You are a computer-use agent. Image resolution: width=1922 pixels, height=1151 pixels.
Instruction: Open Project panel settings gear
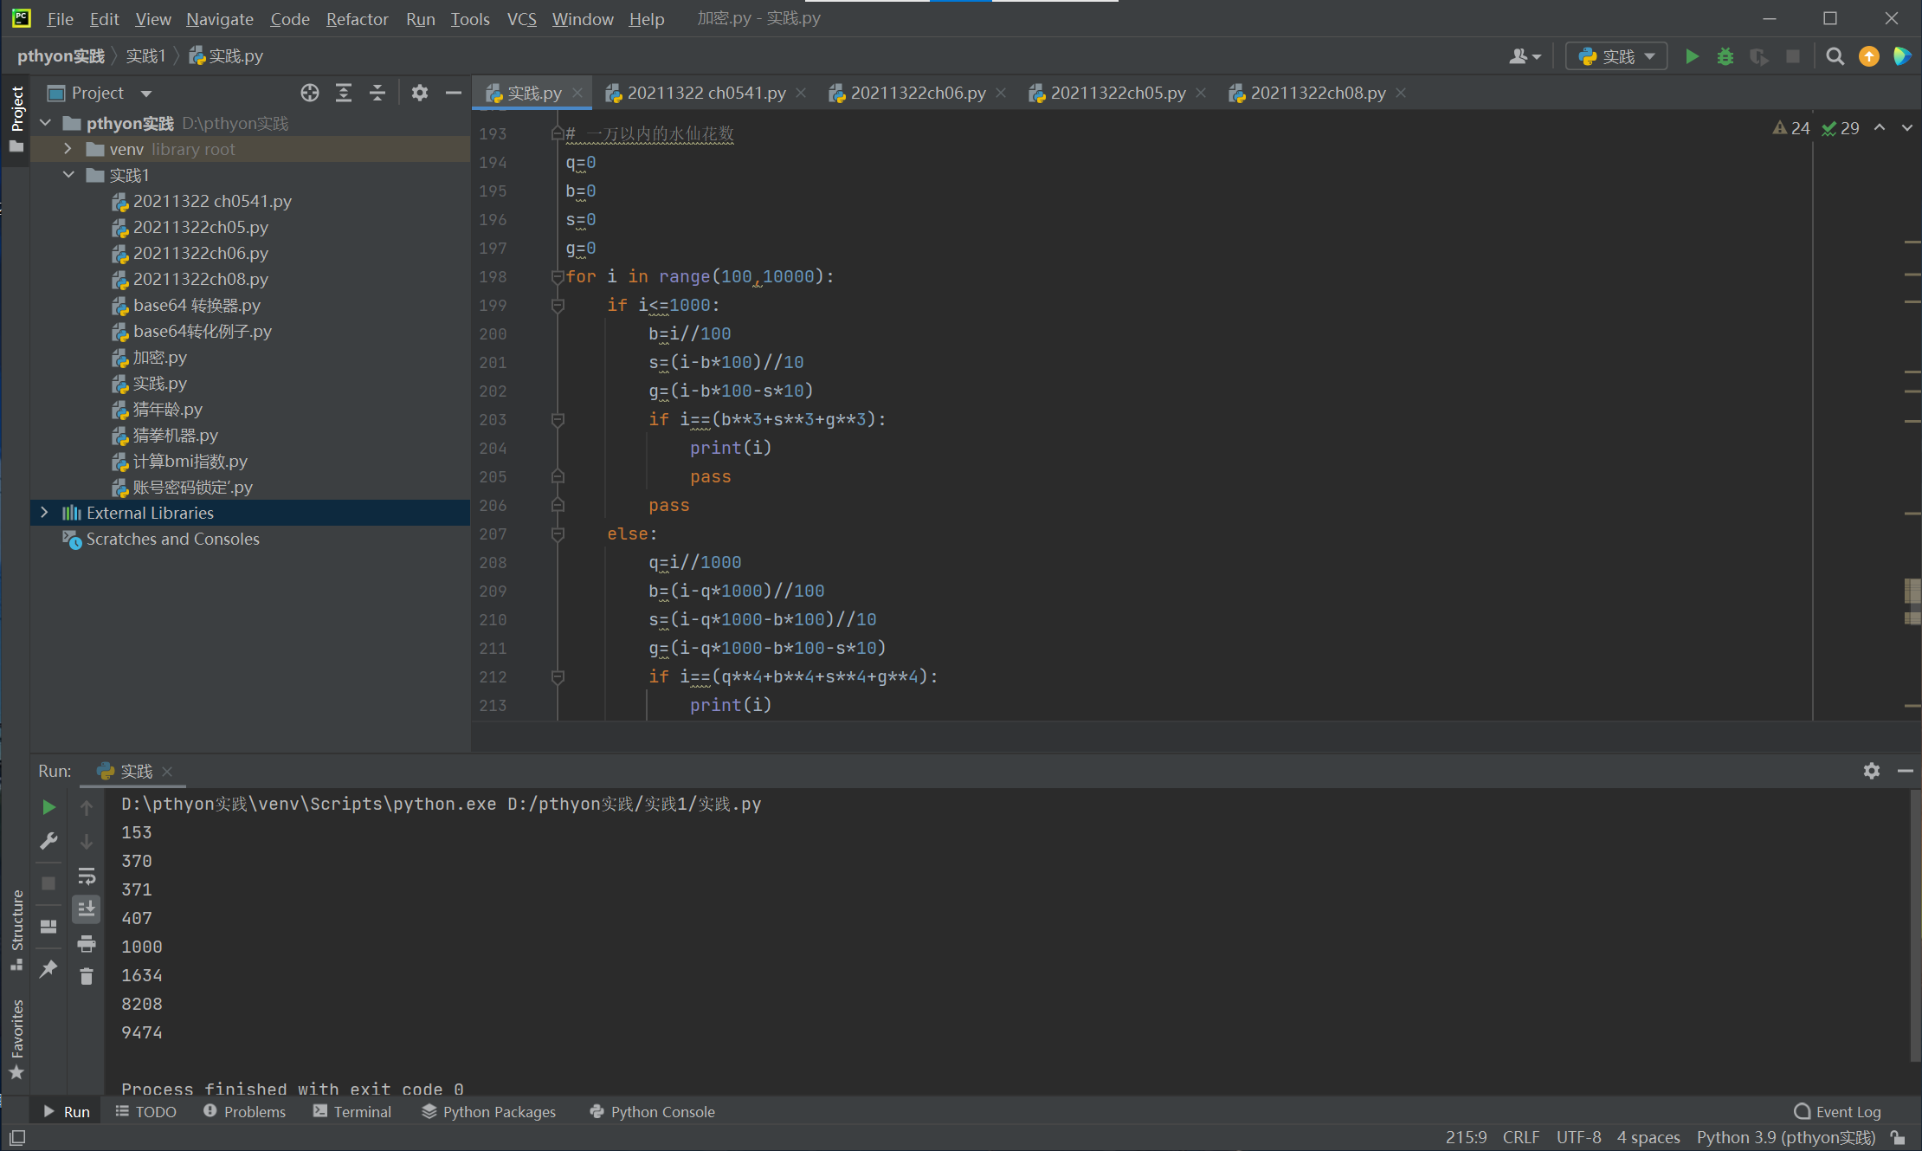point(420,93)
